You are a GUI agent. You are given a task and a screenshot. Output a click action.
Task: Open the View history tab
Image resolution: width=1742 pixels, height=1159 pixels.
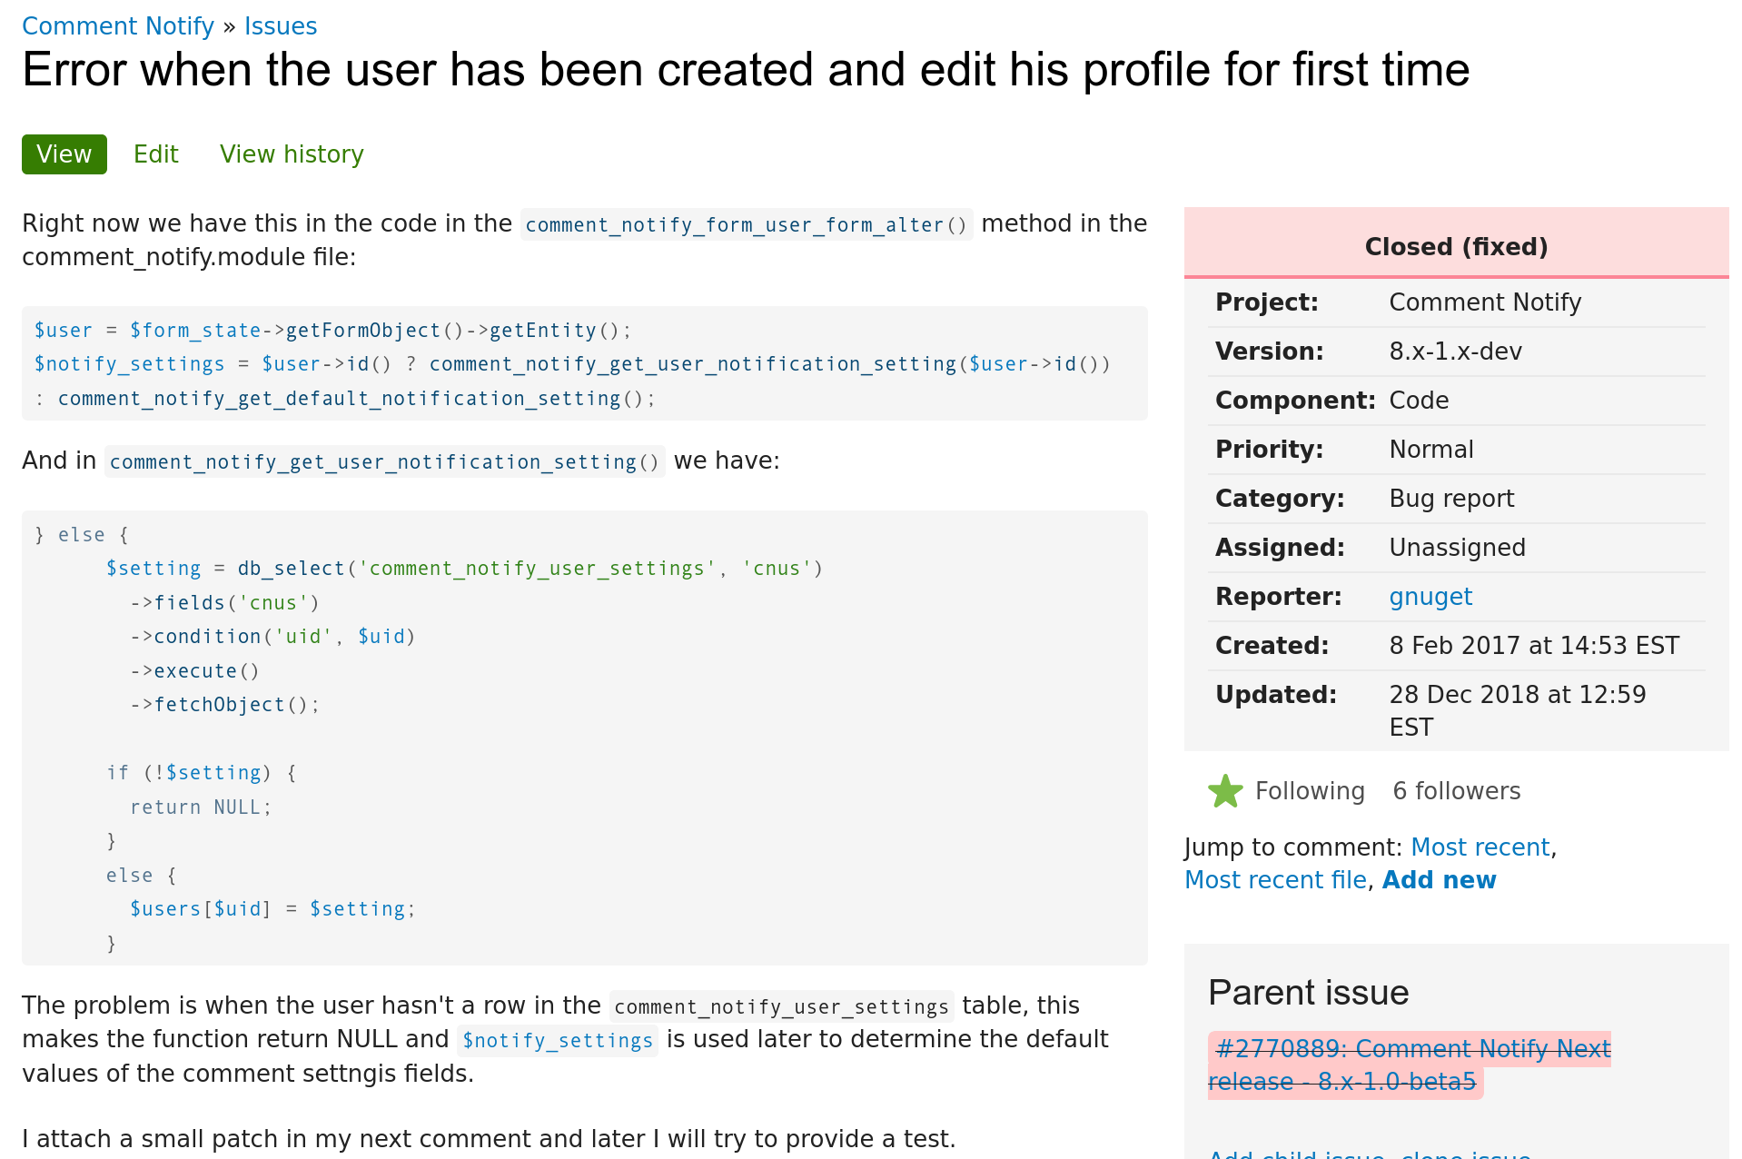292,154
